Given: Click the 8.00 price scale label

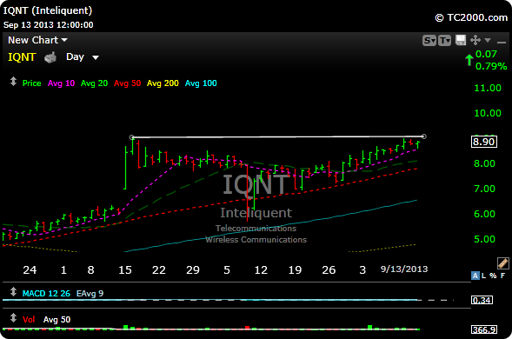Looking at the screenshot, I should pos(484,163).
